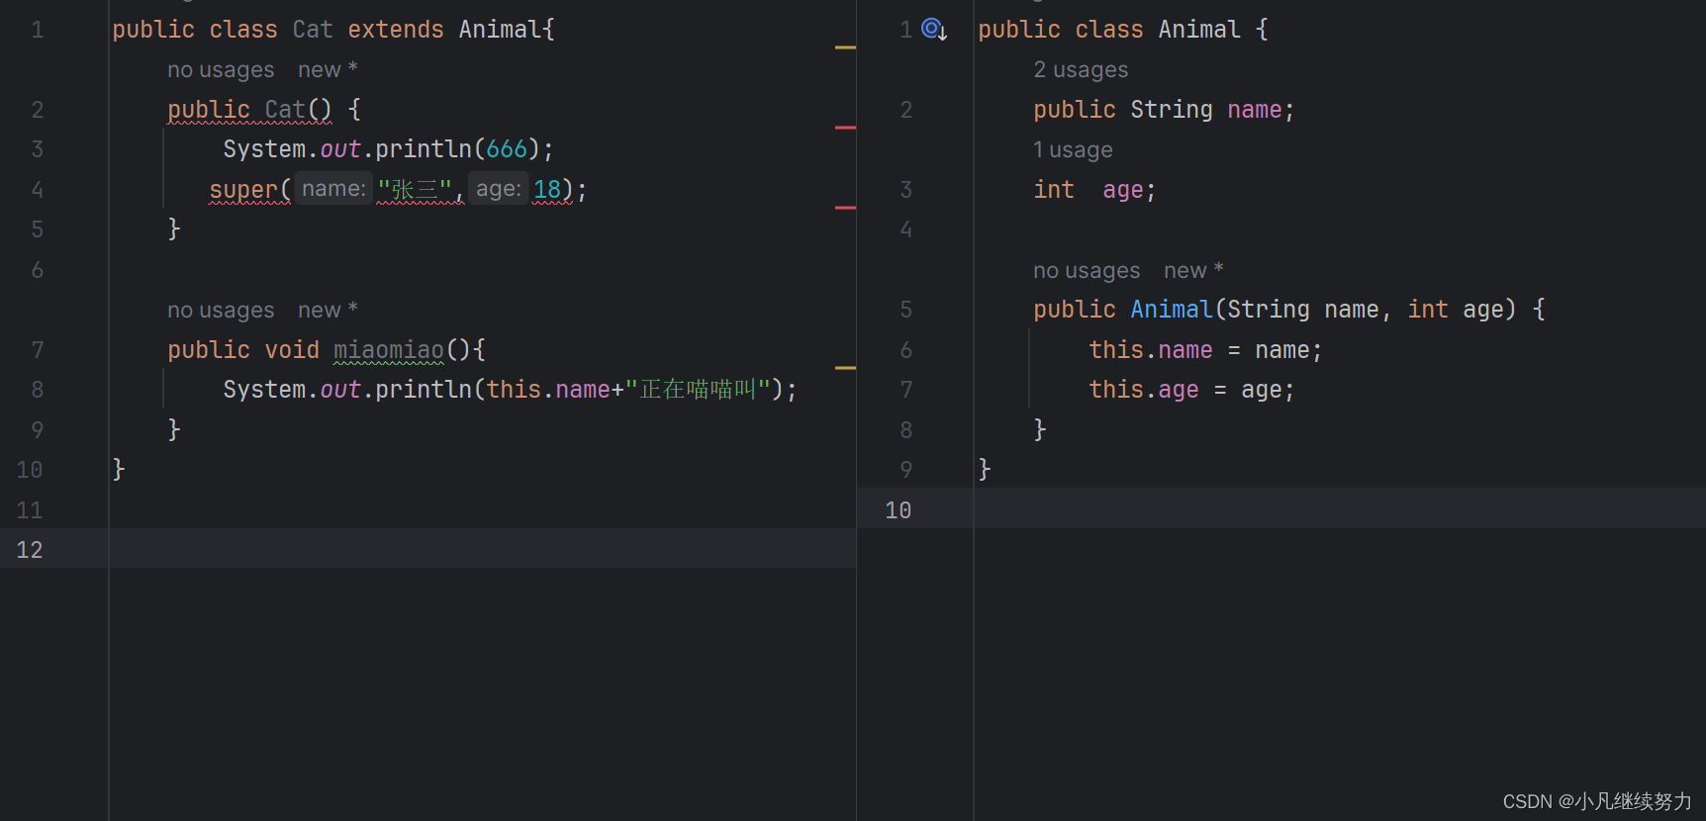The height and width of the screenshot is (821, 1706).
Task: Click line number 7 in Cat editor gutter
Action: point(37,350)
